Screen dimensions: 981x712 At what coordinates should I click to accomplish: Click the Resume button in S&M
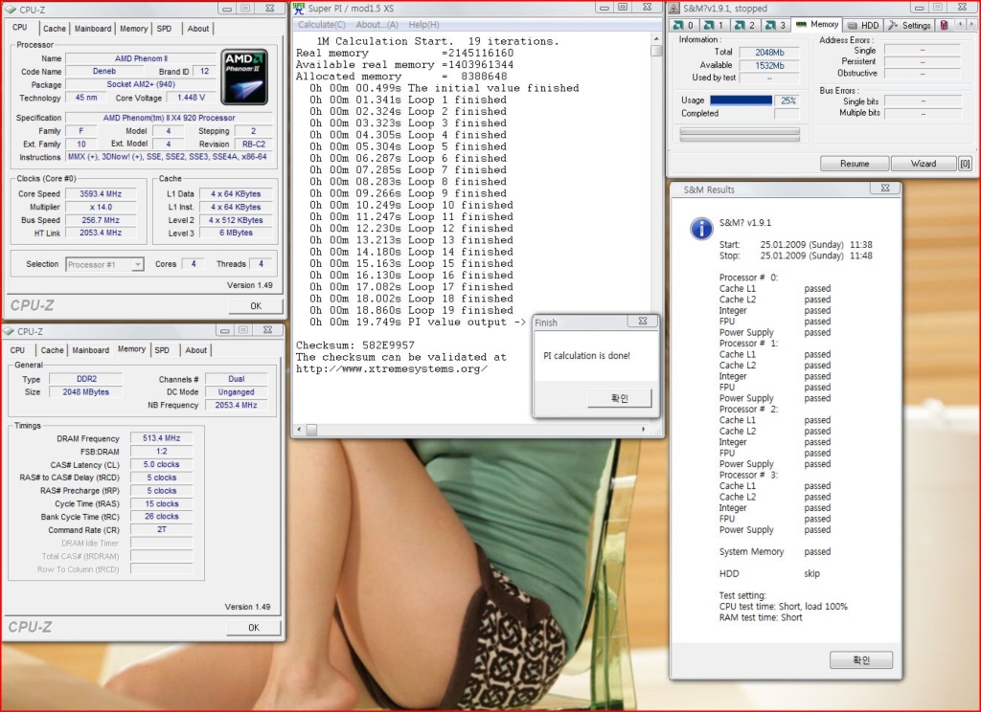tap(855, 163)
